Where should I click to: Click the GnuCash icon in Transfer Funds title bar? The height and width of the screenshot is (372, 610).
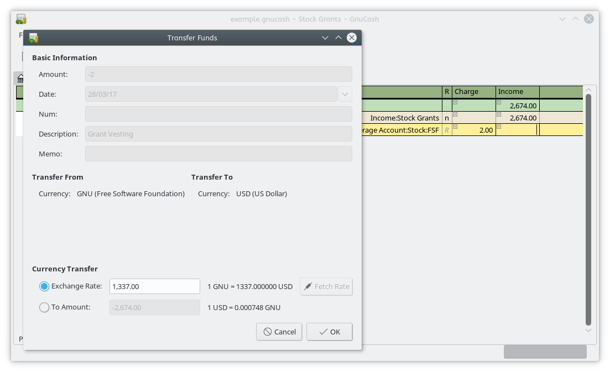pyautogui.click(x=33, y=38)
